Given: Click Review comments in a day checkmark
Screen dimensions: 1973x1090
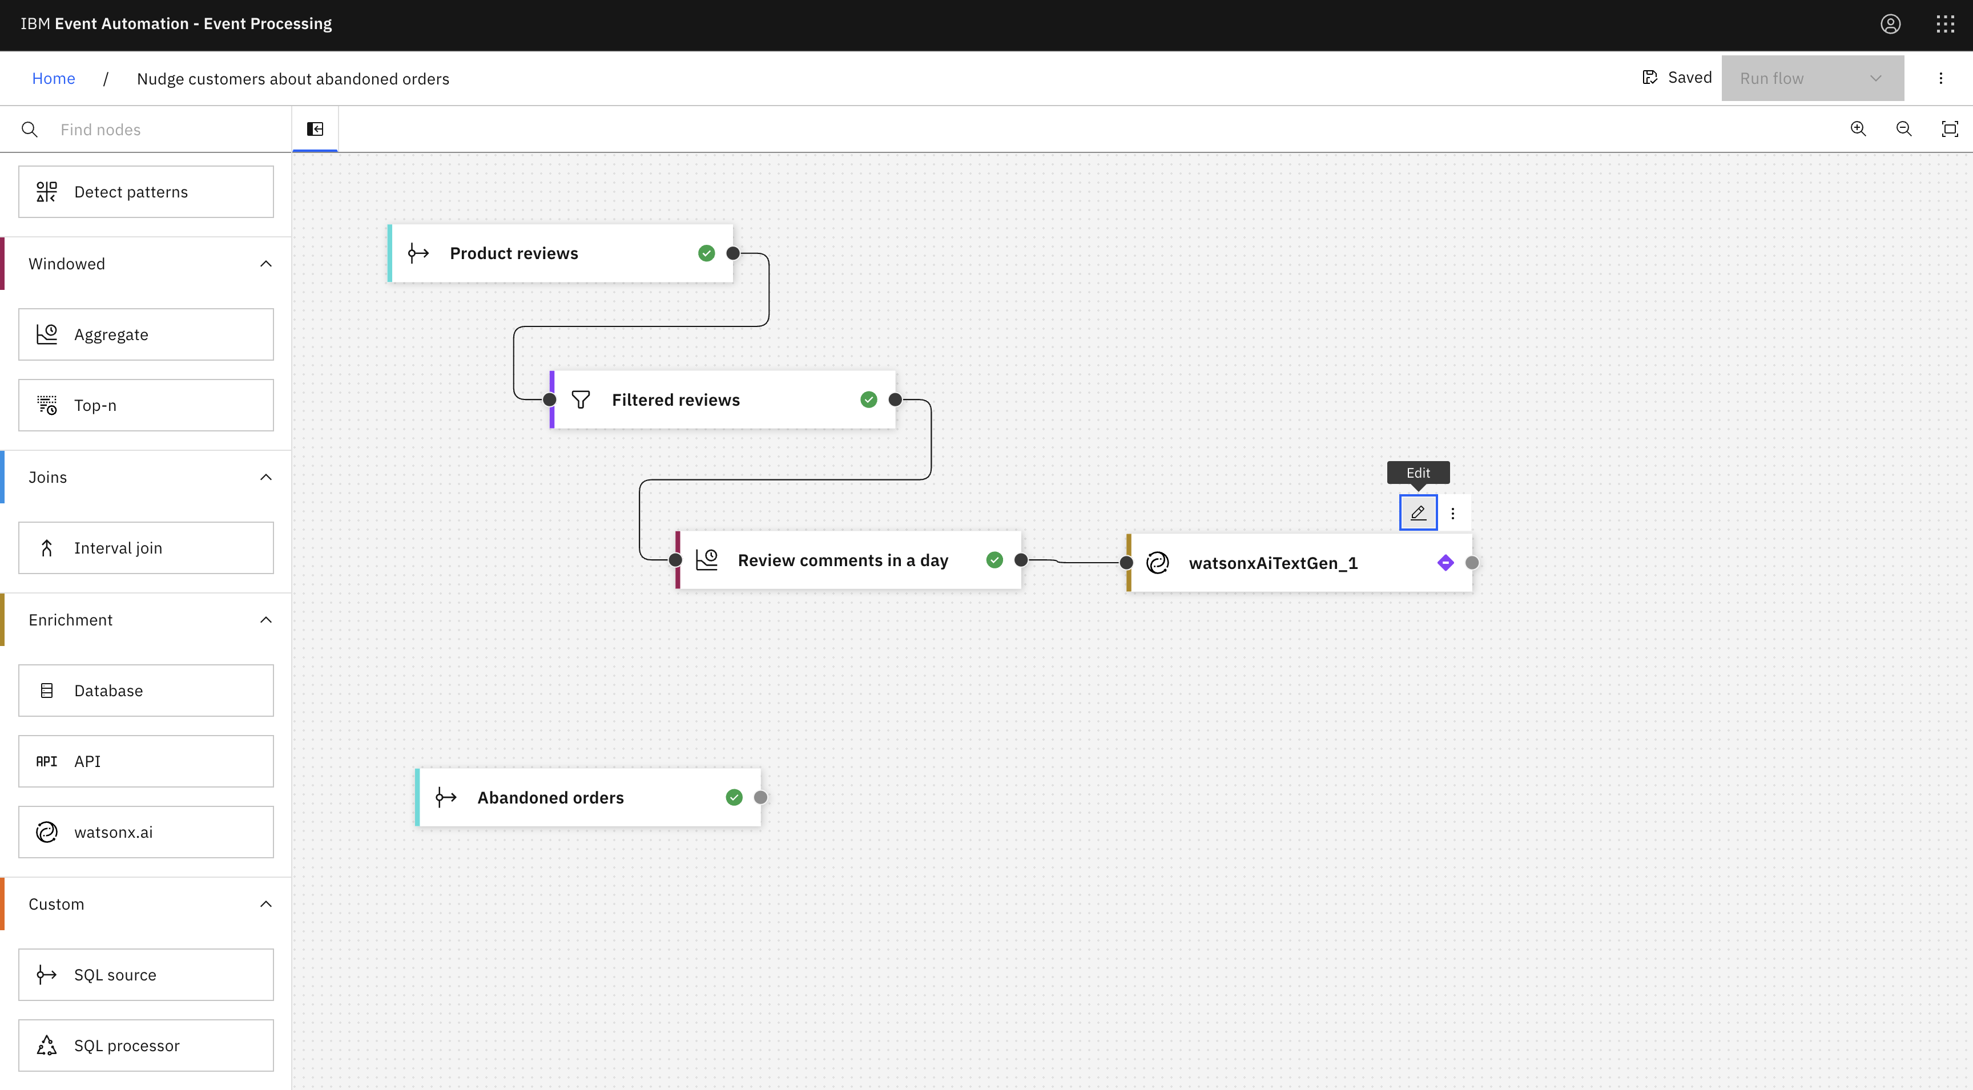Looking at the screenshot, I should point(994,560).
